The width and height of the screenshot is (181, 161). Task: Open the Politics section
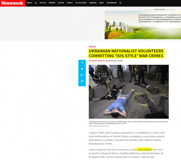tap(43, 3)
